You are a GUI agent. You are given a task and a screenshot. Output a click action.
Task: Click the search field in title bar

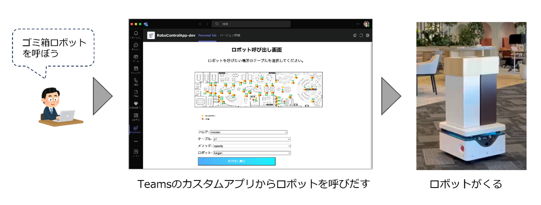pos(251,24)
